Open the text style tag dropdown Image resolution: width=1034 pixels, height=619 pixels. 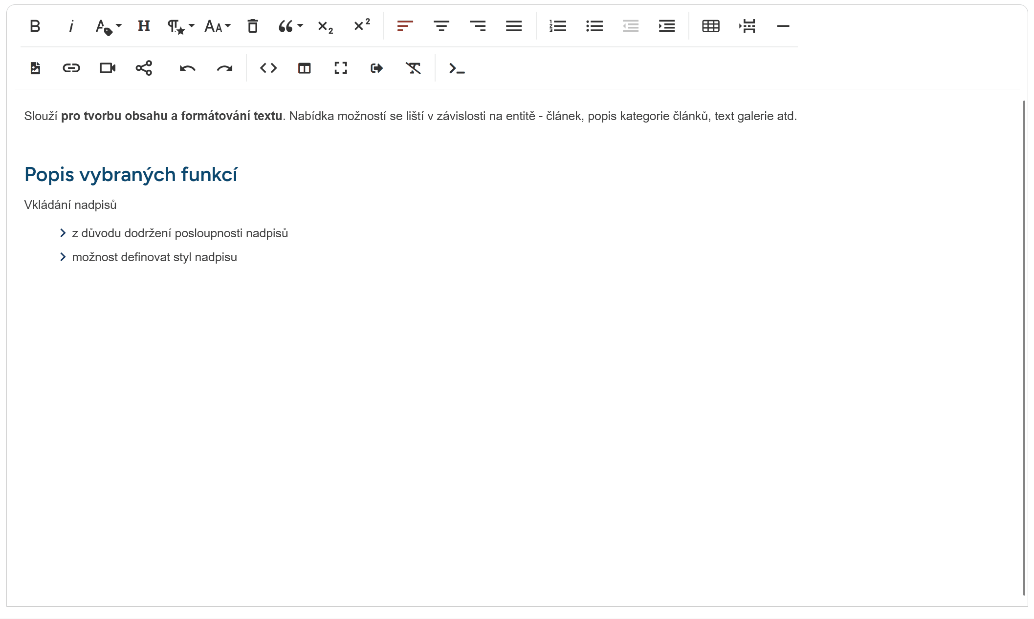[x=109, y=26]
